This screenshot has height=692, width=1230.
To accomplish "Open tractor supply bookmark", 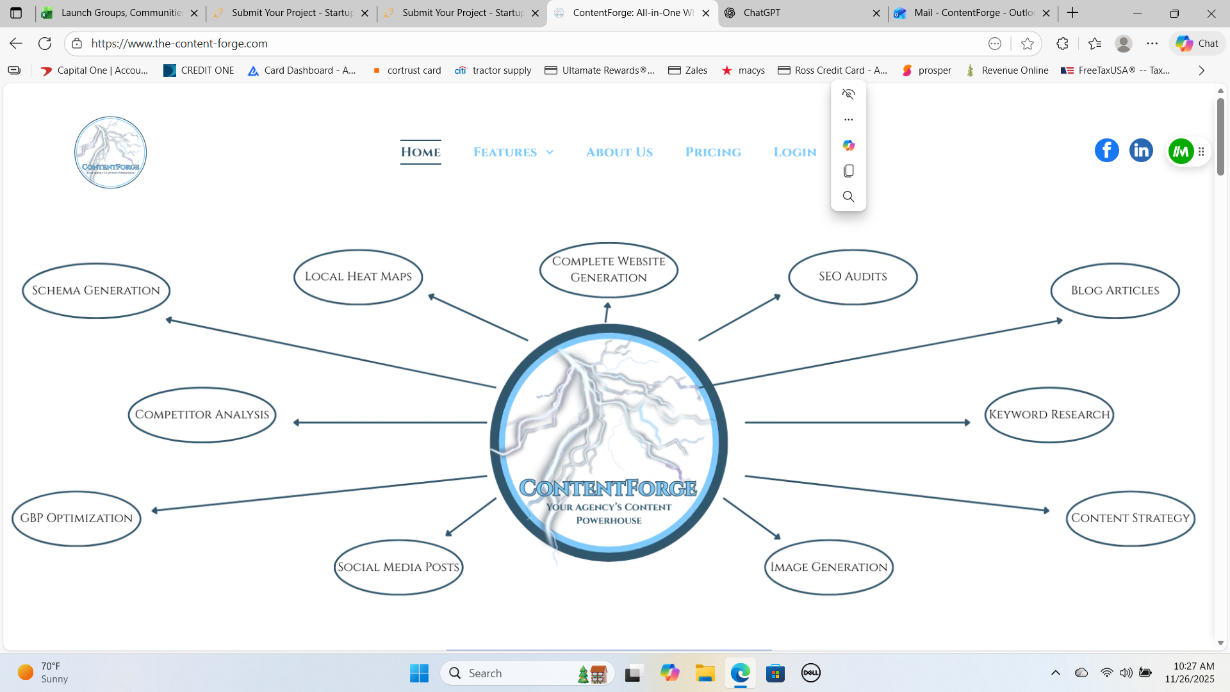I will pyautogui.click(x=493, y=70).
